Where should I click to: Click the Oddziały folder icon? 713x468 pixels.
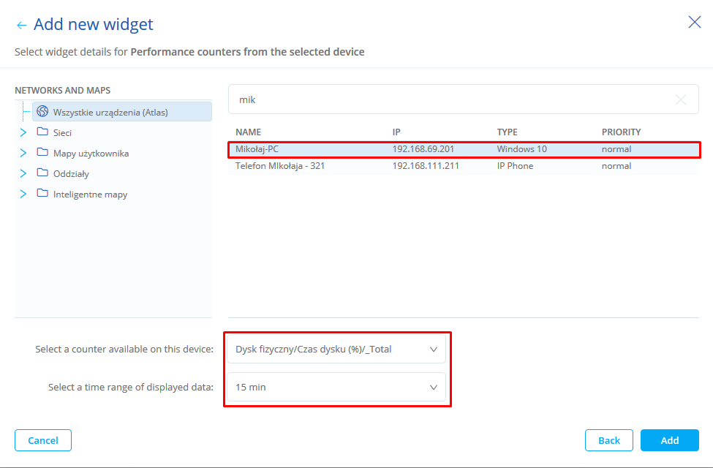click(x=42, y=173)
